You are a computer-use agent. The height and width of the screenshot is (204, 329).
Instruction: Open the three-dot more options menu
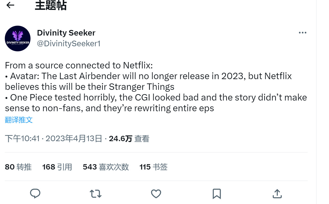click(303, 33)
